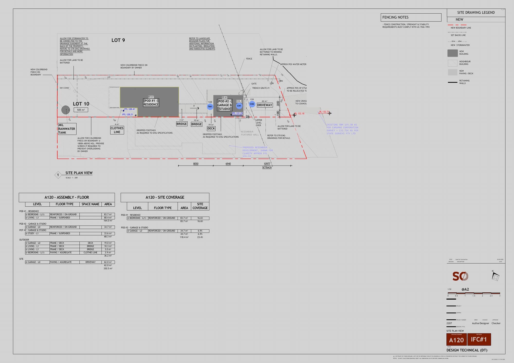Select the blue TM1 marker circle
The width and height of the screenshot is (514, 363).
pyautogui.click(x=210, y=107)
